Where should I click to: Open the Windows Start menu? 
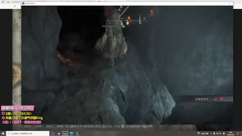[3, 133]
